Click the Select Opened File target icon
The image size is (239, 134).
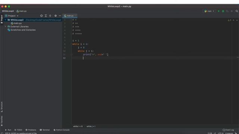[41, 16]
